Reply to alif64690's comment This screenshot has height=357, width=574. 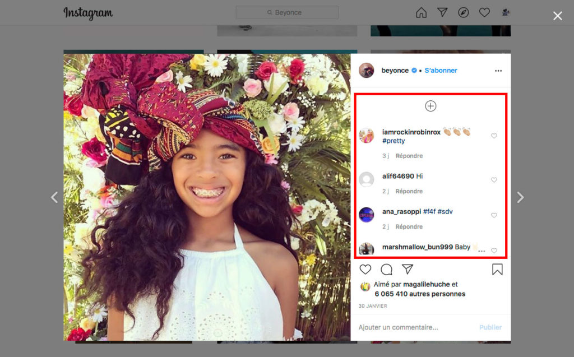pyautogui.click(x=409, y=192)
